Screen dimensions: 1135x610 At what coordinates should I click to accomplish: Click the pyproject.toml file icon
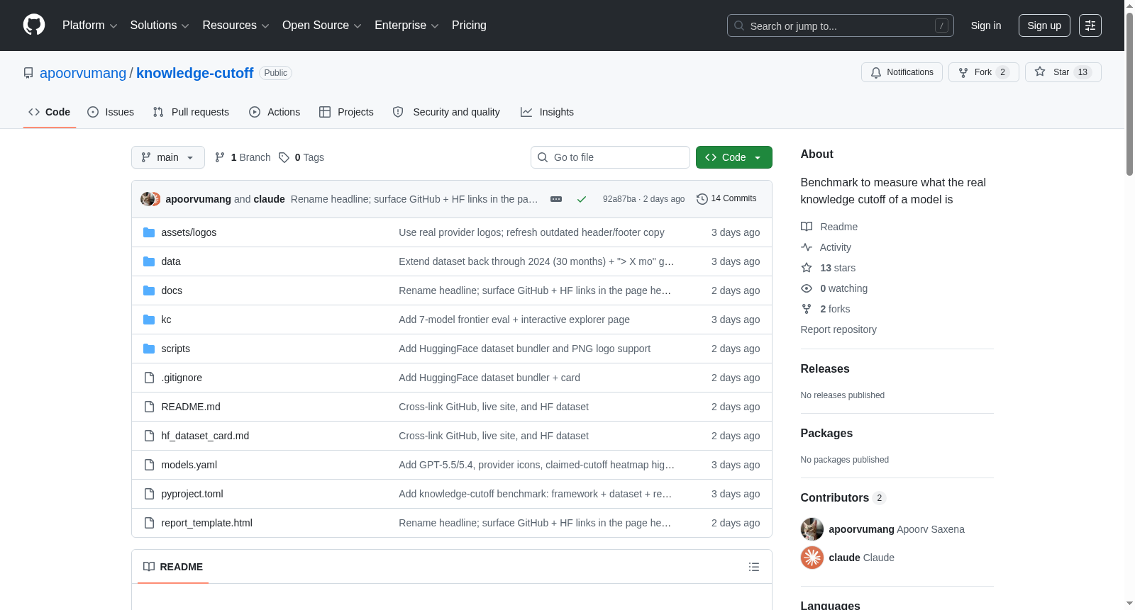149,494
